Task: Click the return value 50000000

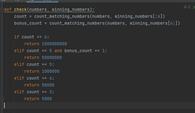Action: (x=52, y=57)
